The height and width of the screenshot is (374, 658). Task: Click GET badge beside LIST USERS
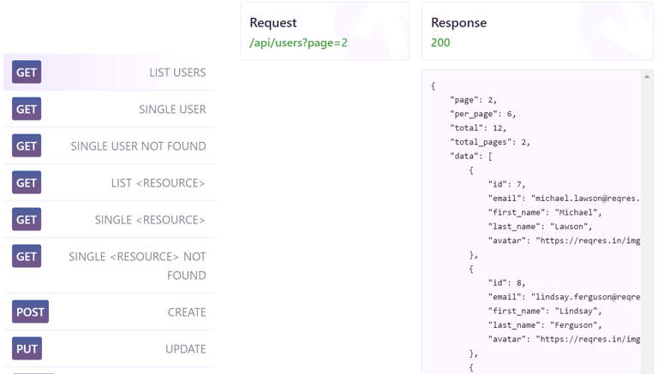[27, 72]
